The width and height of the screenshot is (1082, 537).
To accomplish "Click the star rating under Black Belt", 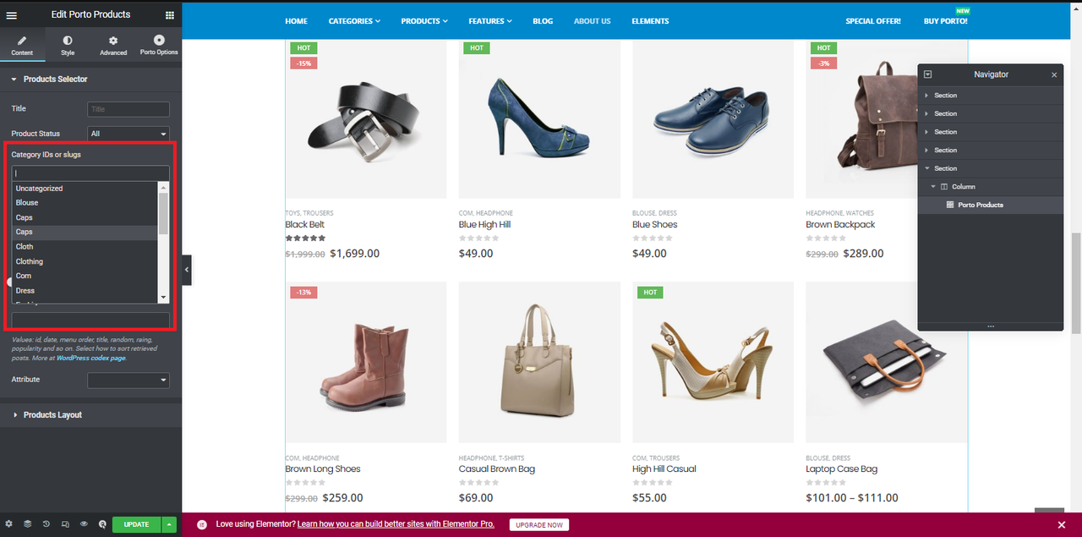I will point(305,238).
